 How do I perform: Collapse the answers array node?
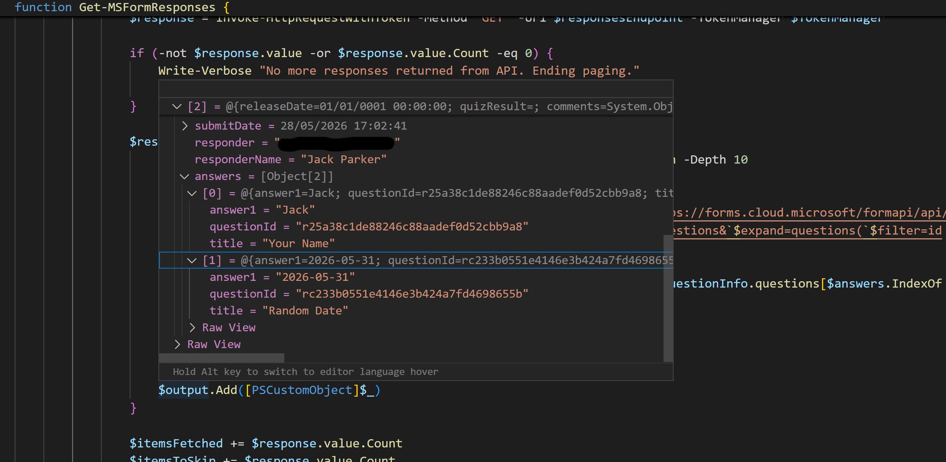pyautogui.click(x=184, y=176)
